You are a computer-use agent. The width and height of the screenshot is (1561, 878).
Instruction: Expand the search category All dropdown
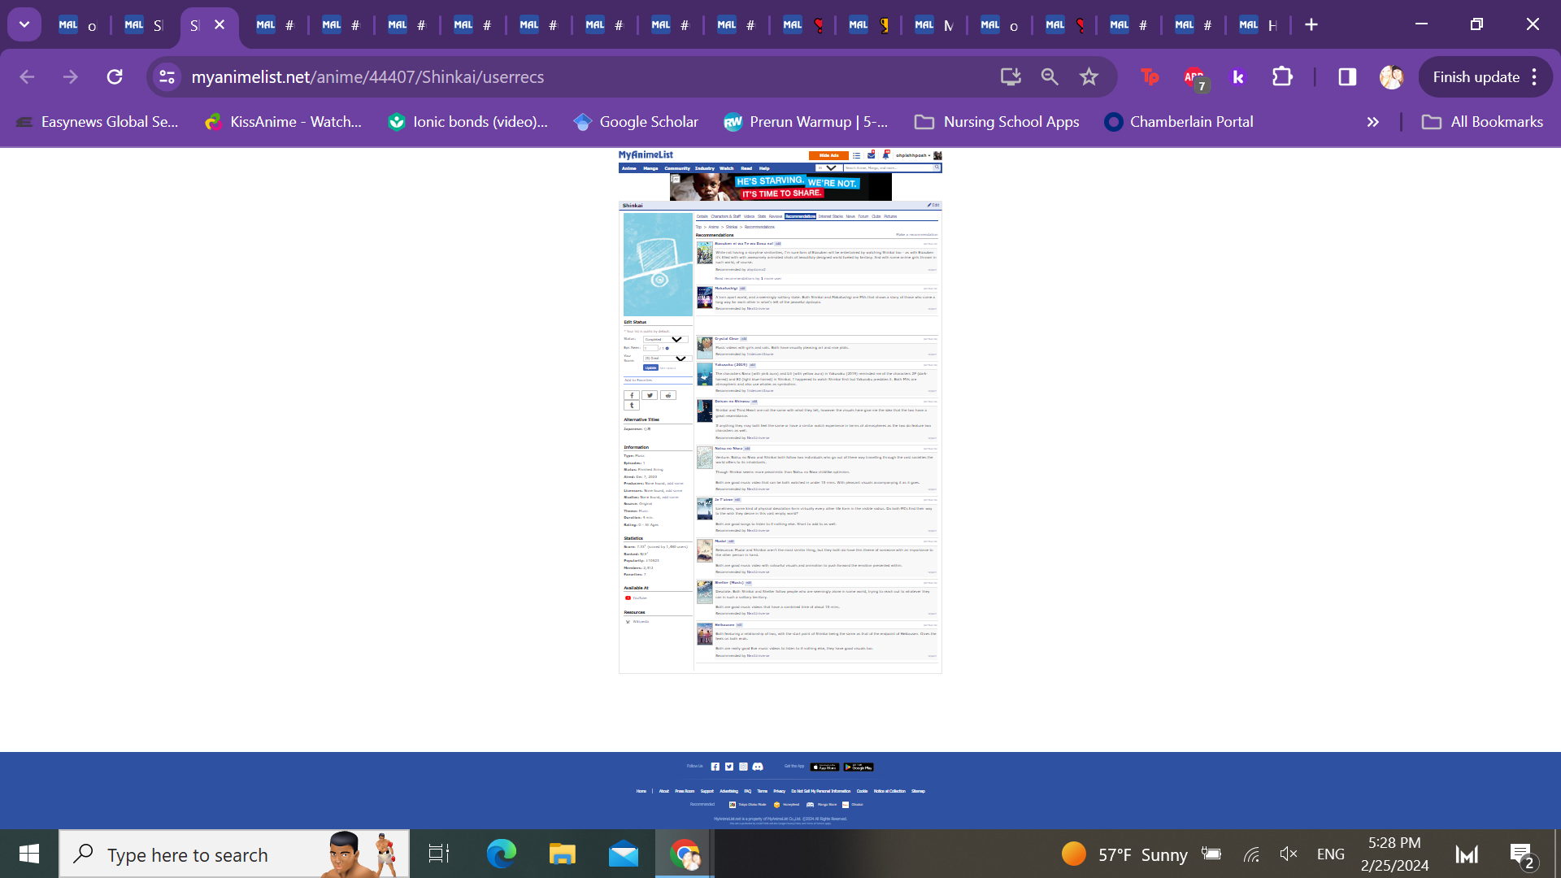point(828,168)
